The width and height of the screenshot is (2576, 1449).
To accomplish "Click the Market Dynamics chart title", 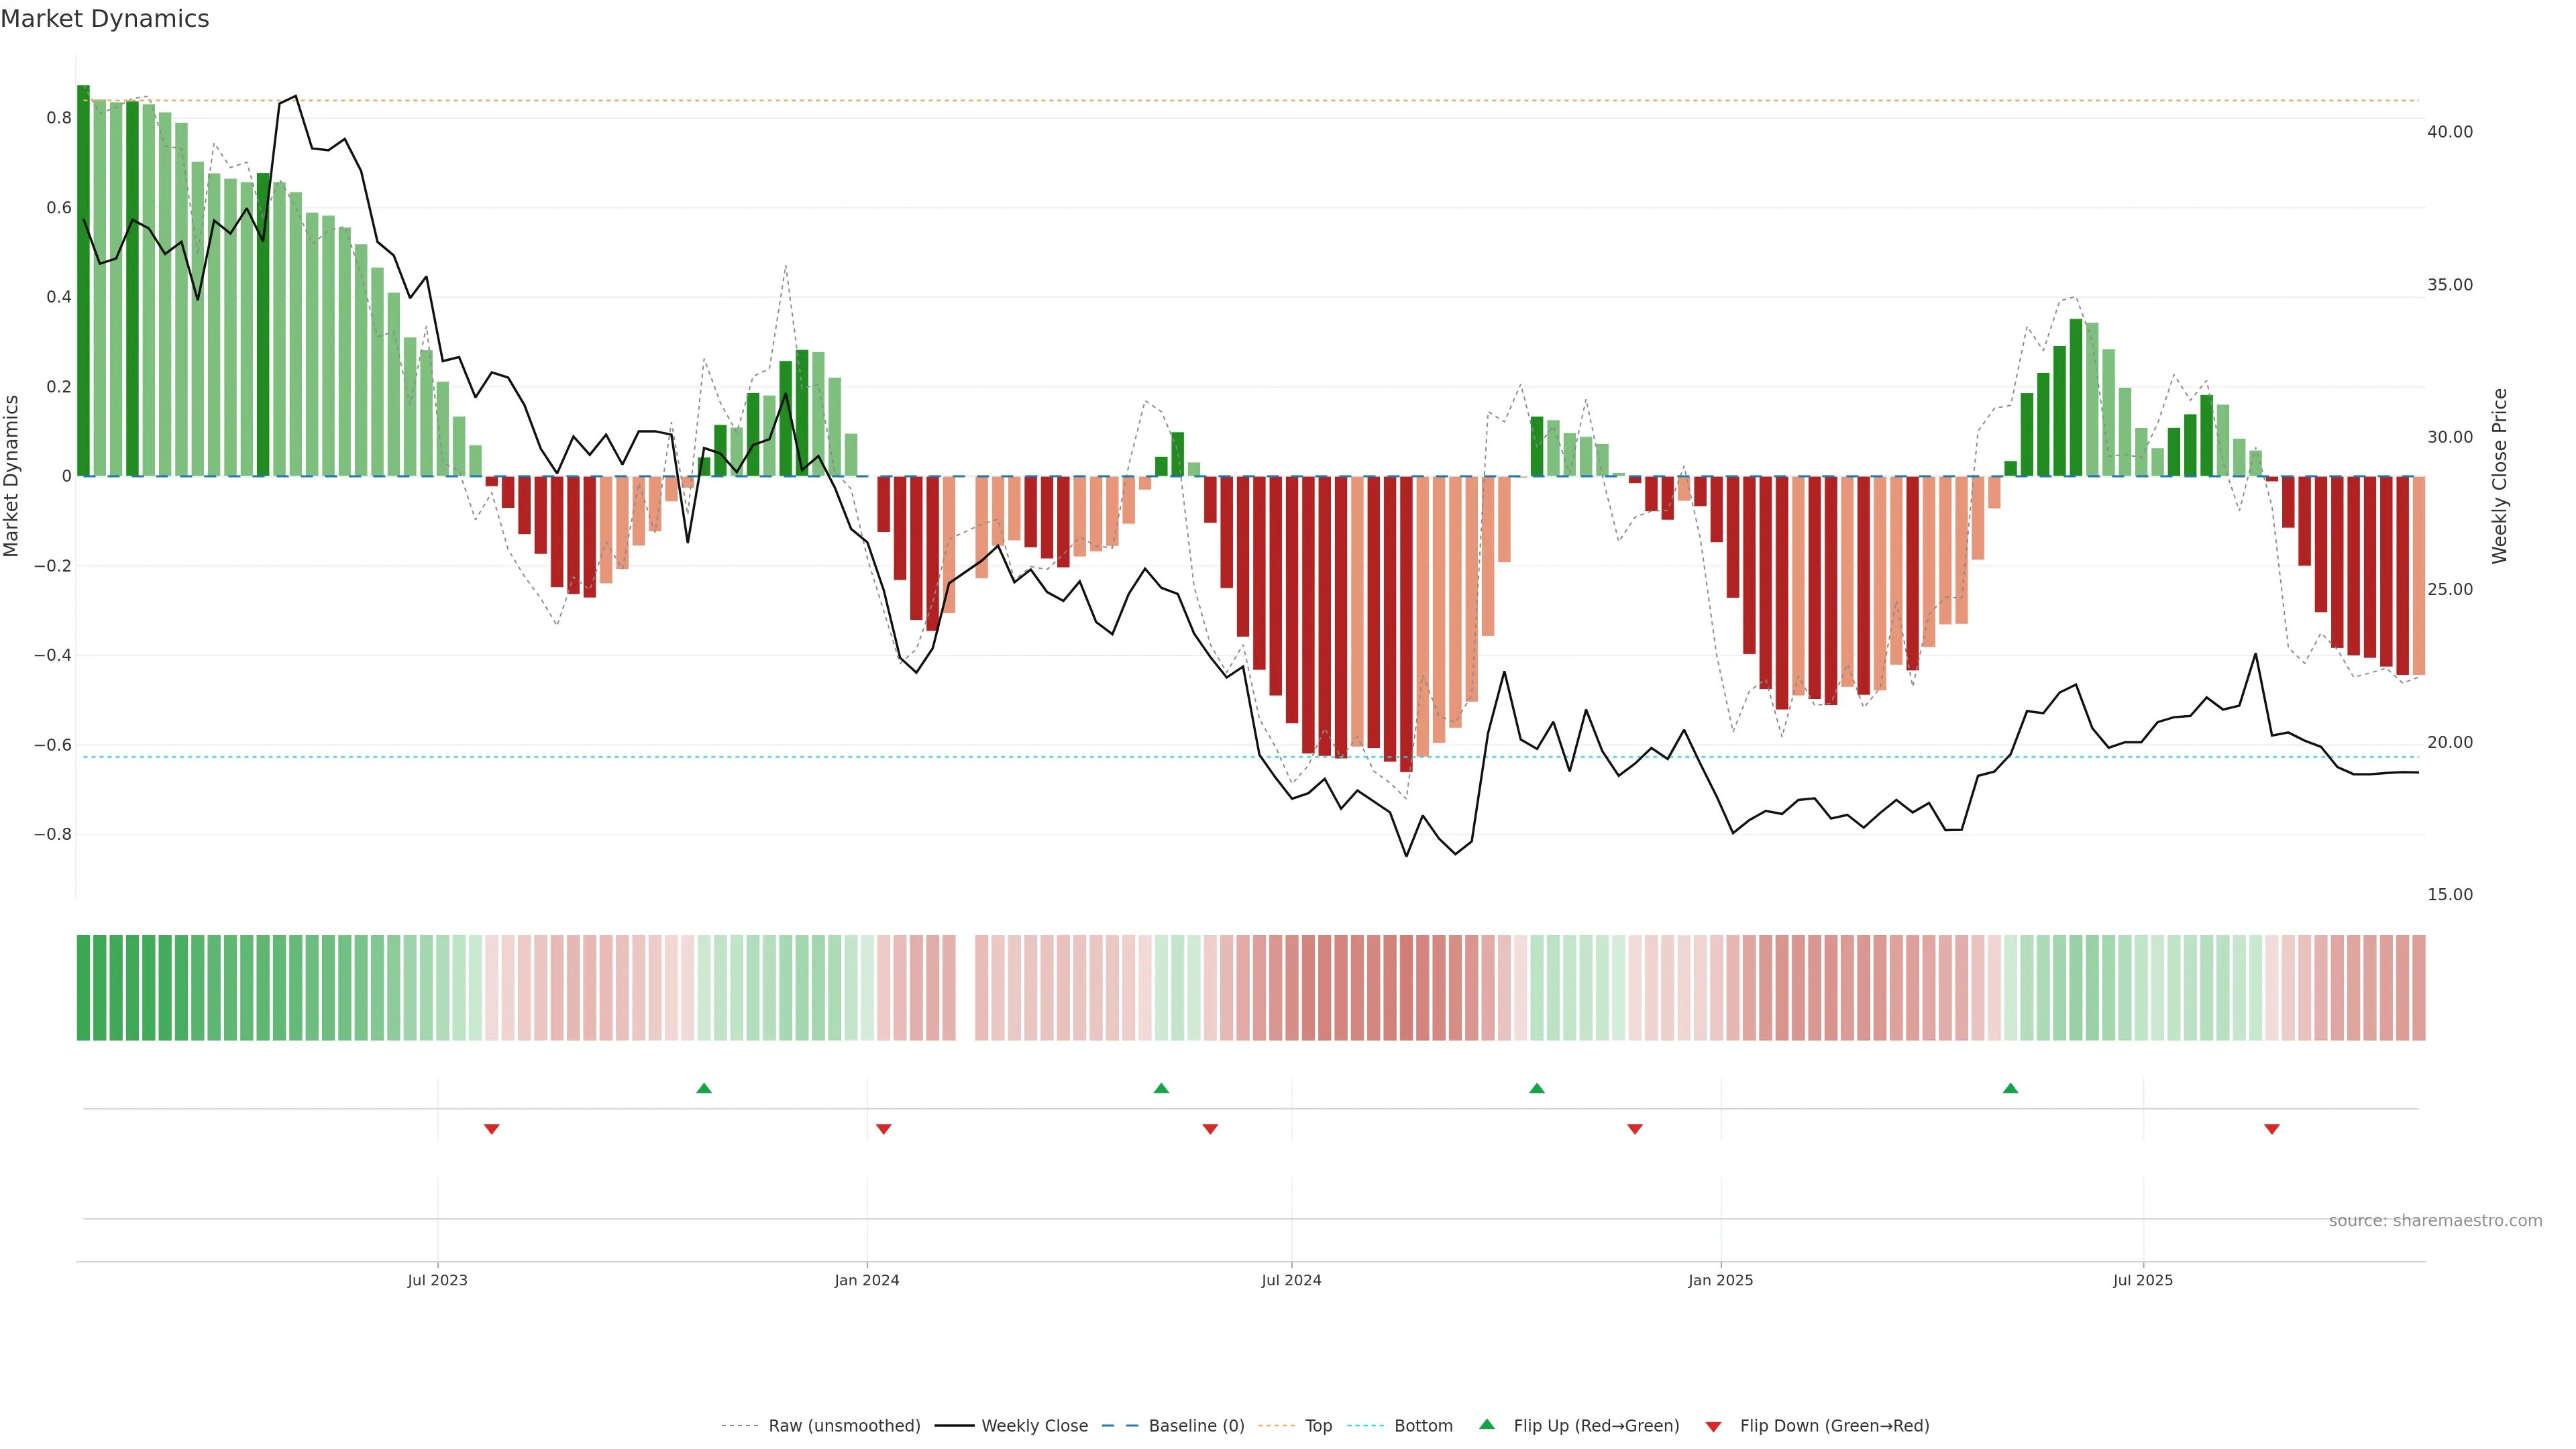I will click(x=105, y=19).
